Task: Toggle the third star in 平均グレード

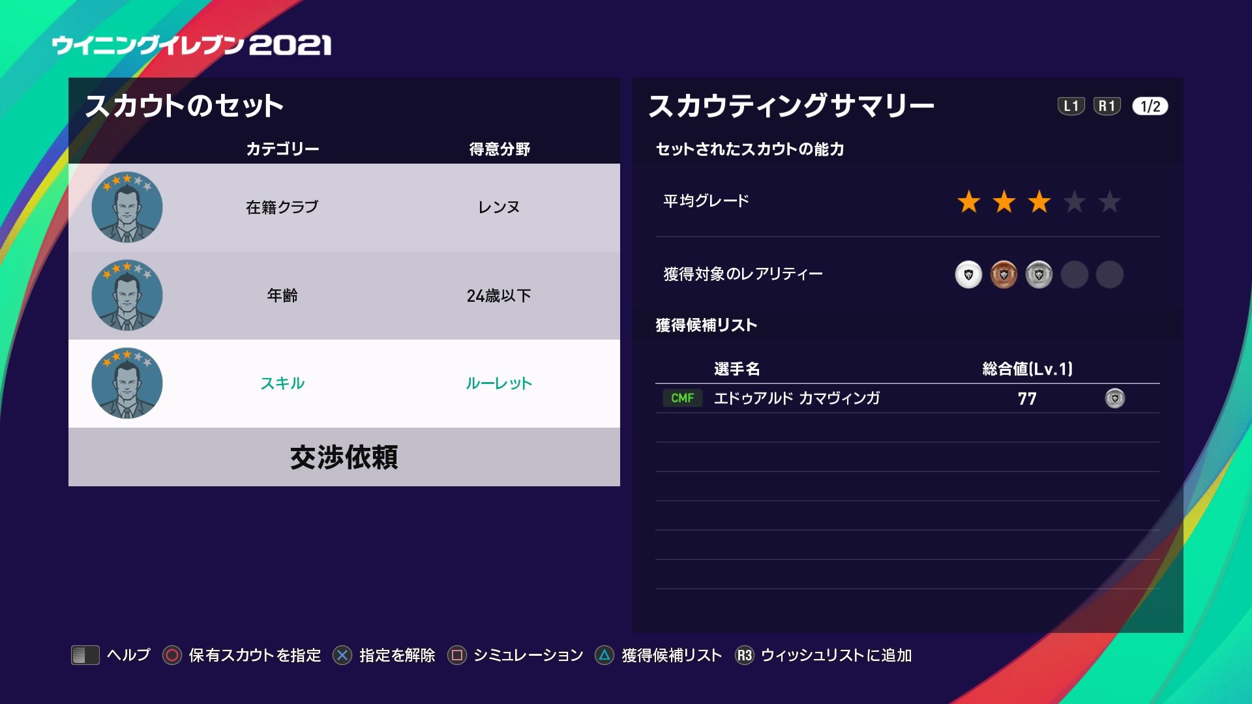Action: [1040, 203]
